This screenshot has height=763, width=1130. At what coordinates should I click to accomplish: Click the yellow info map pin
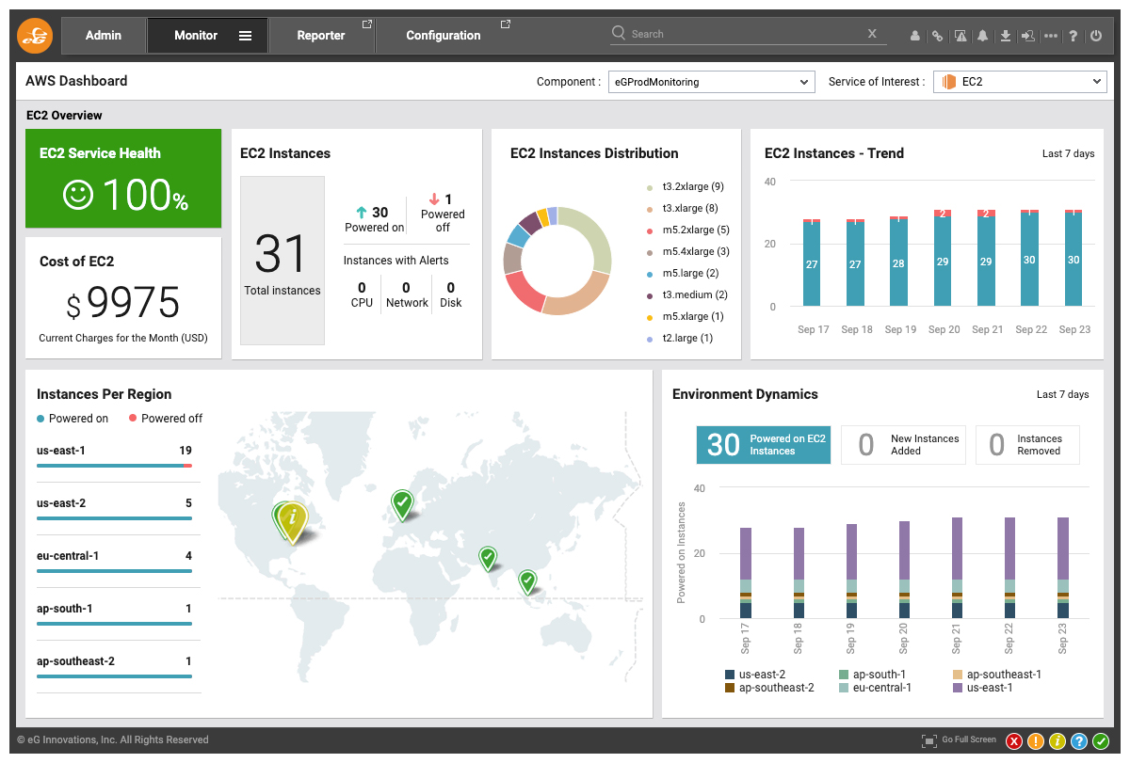coord(294,522)
